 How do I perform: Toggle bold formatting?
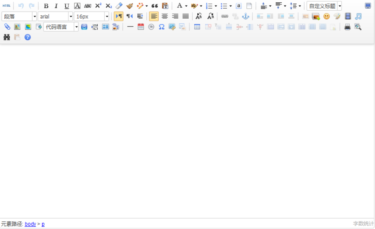pos(46,6)
